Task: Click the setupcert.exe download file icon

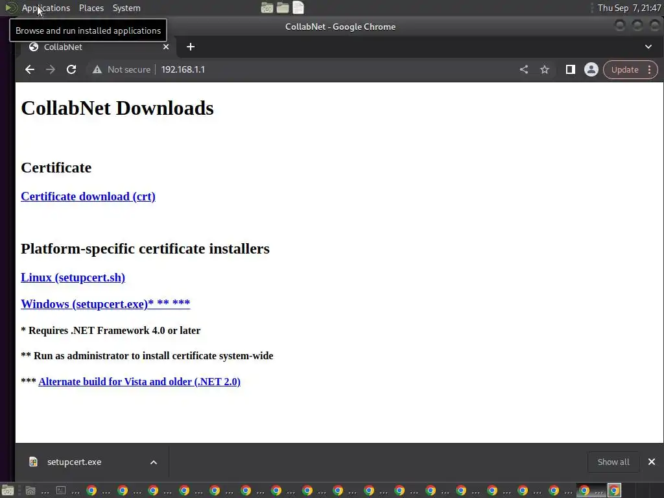Action: coord(33,462)
